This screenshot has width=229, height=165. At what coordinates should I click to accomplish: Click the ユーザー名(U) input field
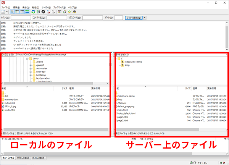[x=56, y=18]
